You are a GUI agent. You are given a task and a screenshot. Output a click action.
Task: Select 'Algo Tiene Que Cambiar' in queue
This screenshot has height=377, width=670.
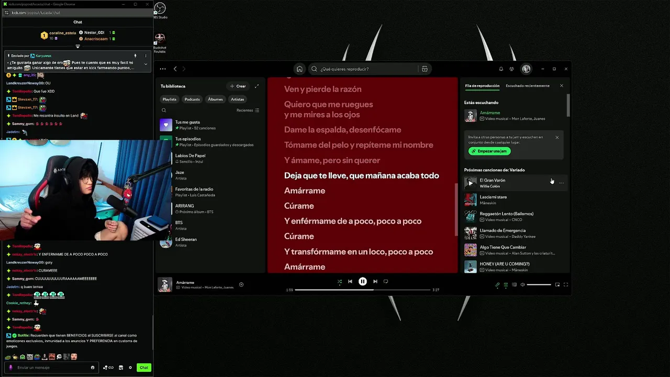point(515,250)
